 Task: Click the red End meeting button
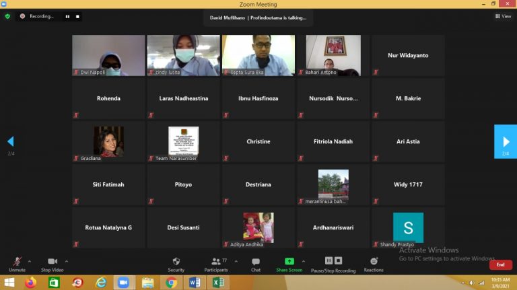[500, 264]
